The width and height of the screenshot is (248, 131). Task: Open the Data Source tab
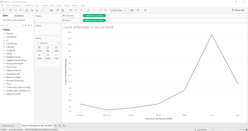7,126
